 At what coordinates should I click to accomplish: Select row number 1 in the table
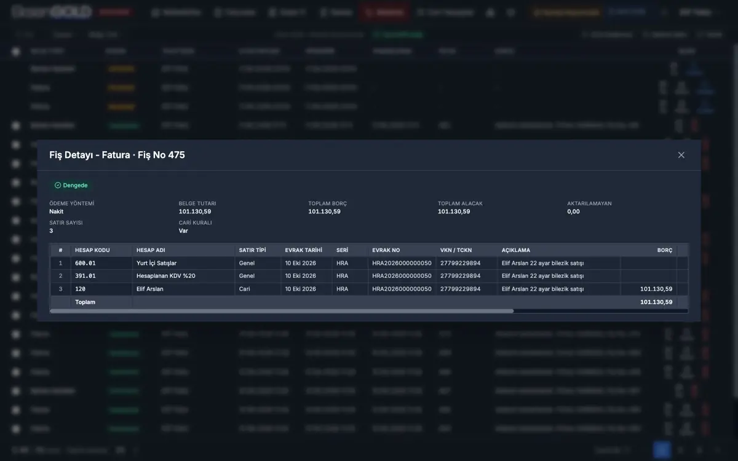click(x=60, y=263)
